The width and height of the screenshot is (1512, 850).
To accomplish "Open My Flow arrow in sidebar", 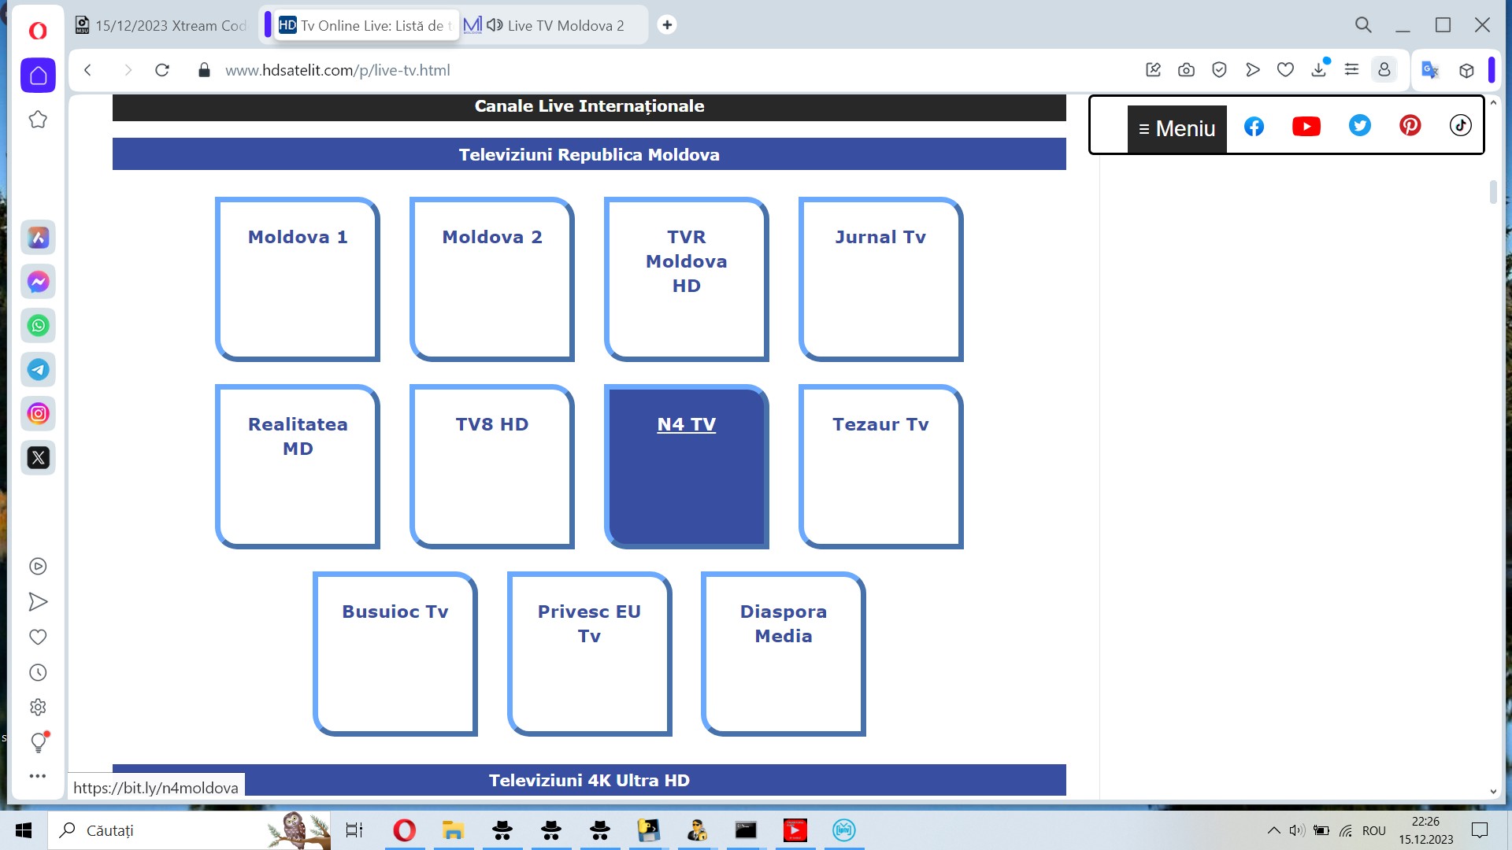I will click(38, 602).
